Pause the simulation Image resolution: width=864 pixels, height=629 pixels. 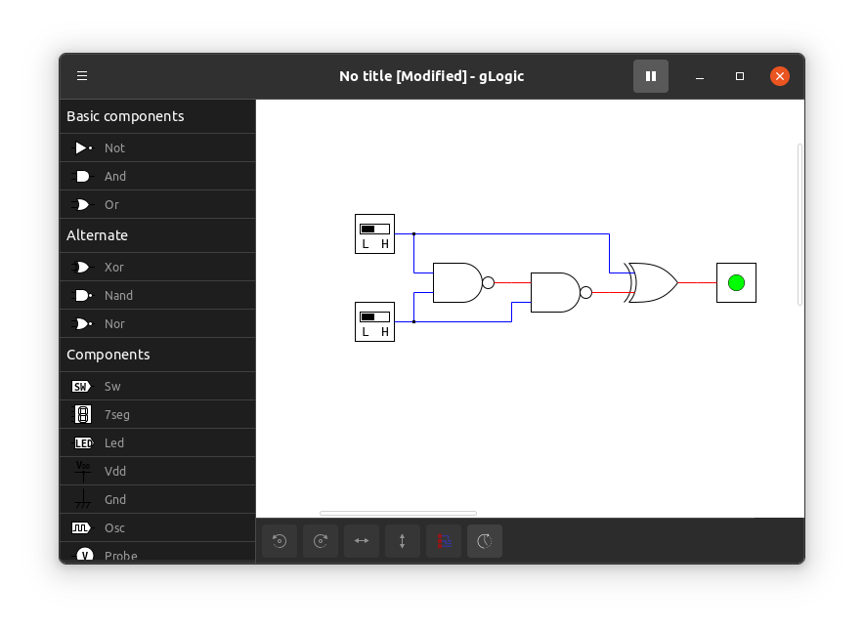651,76
